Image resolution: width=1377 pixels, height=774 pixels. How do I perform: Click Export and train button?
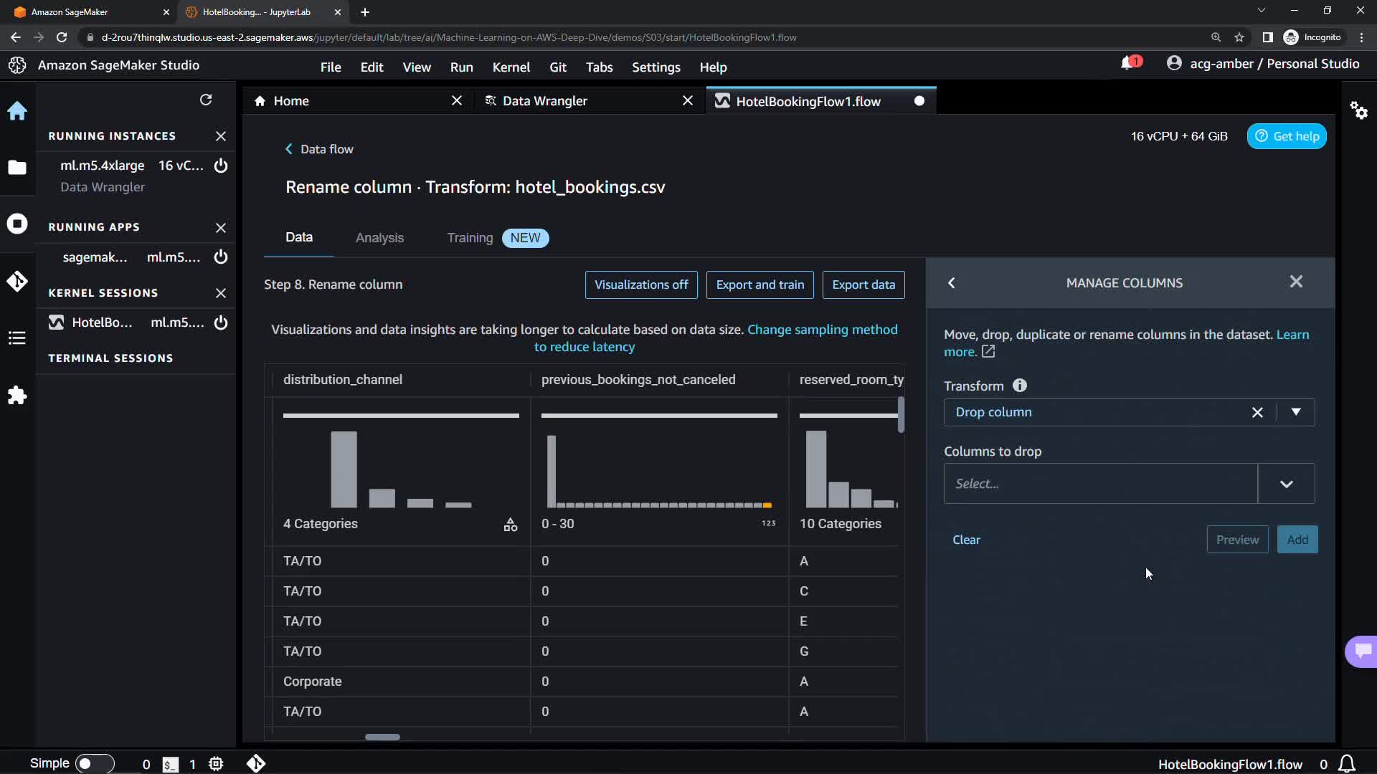pos(760,285)
